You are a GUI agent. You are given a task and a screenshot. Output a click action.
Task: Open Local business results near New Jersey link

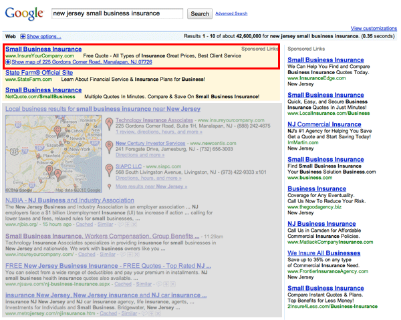pos(103,109)
